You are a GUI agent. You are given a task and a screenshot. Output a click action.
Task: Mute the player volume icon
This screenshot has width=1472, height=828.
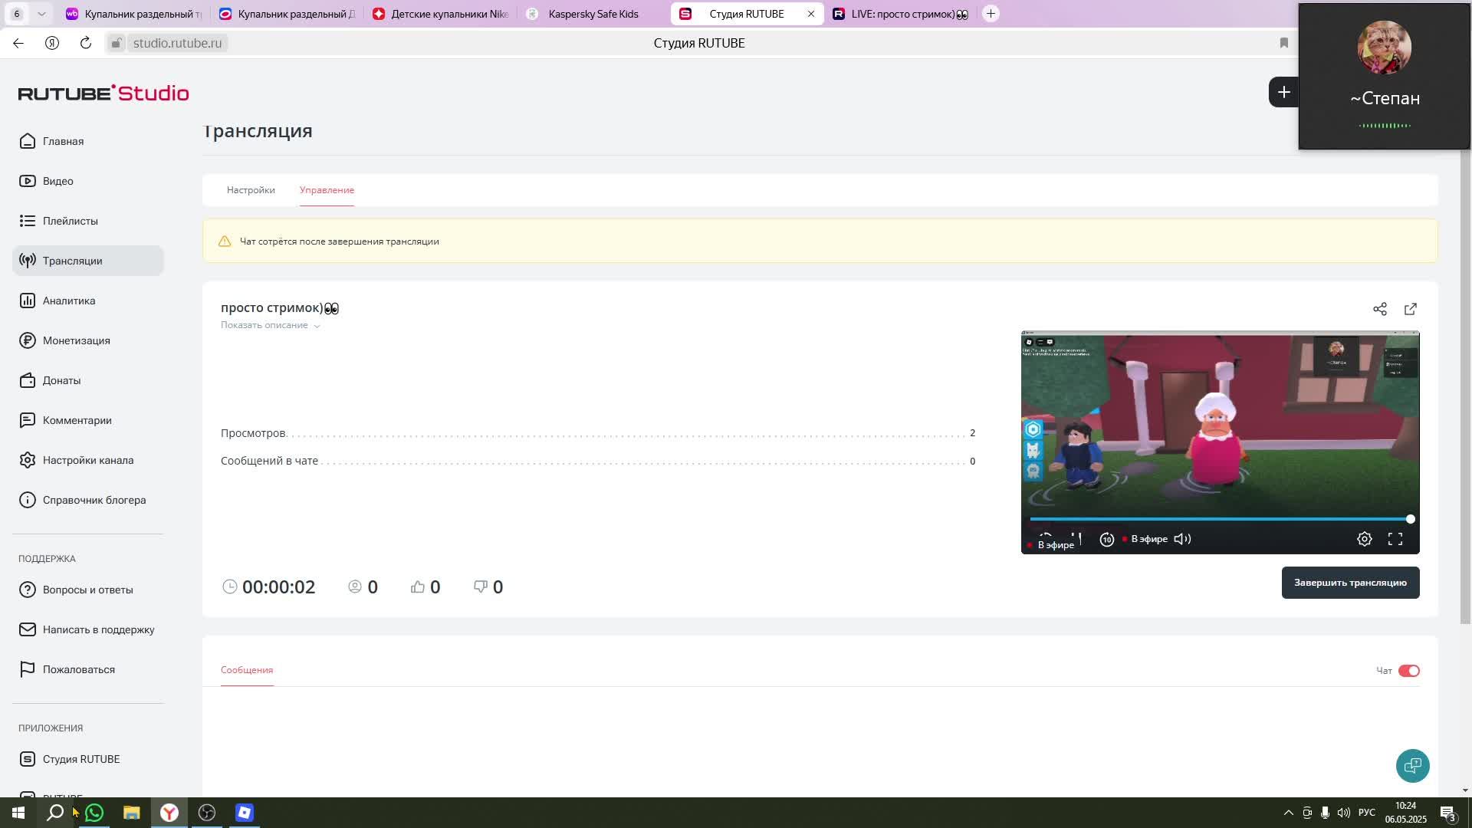[x=1182, y=539]
